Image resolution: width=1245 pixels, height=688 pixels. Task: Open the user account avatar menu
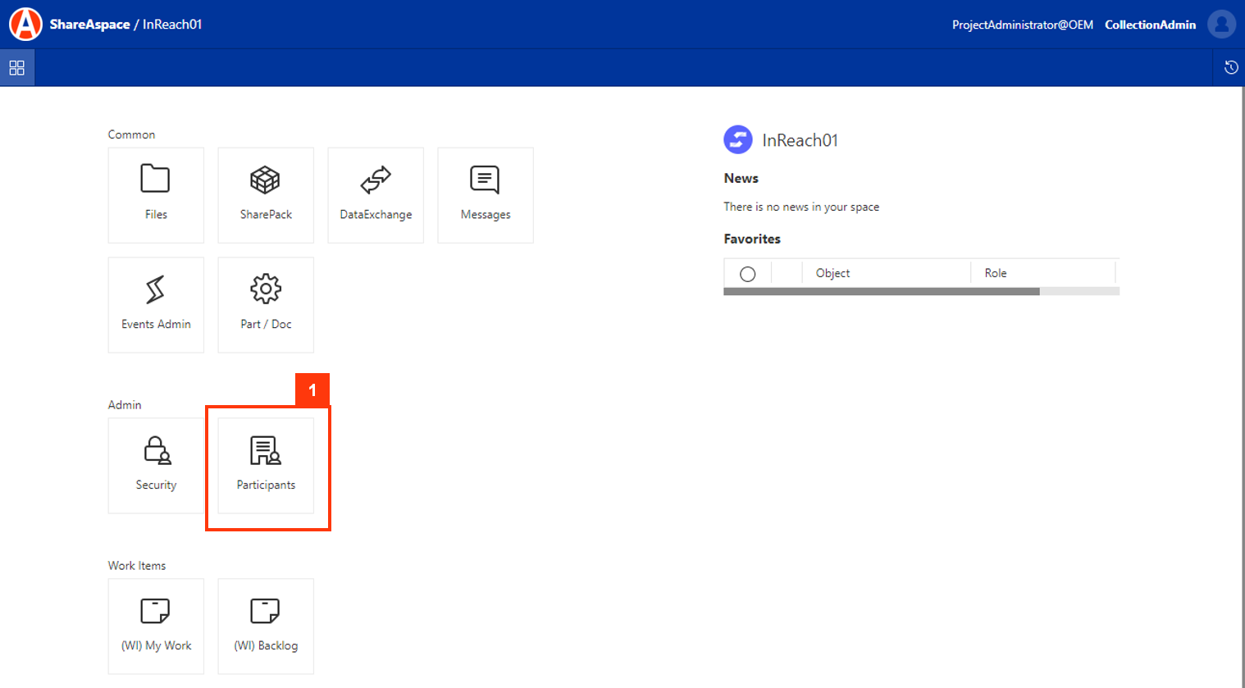point(1221,24)
